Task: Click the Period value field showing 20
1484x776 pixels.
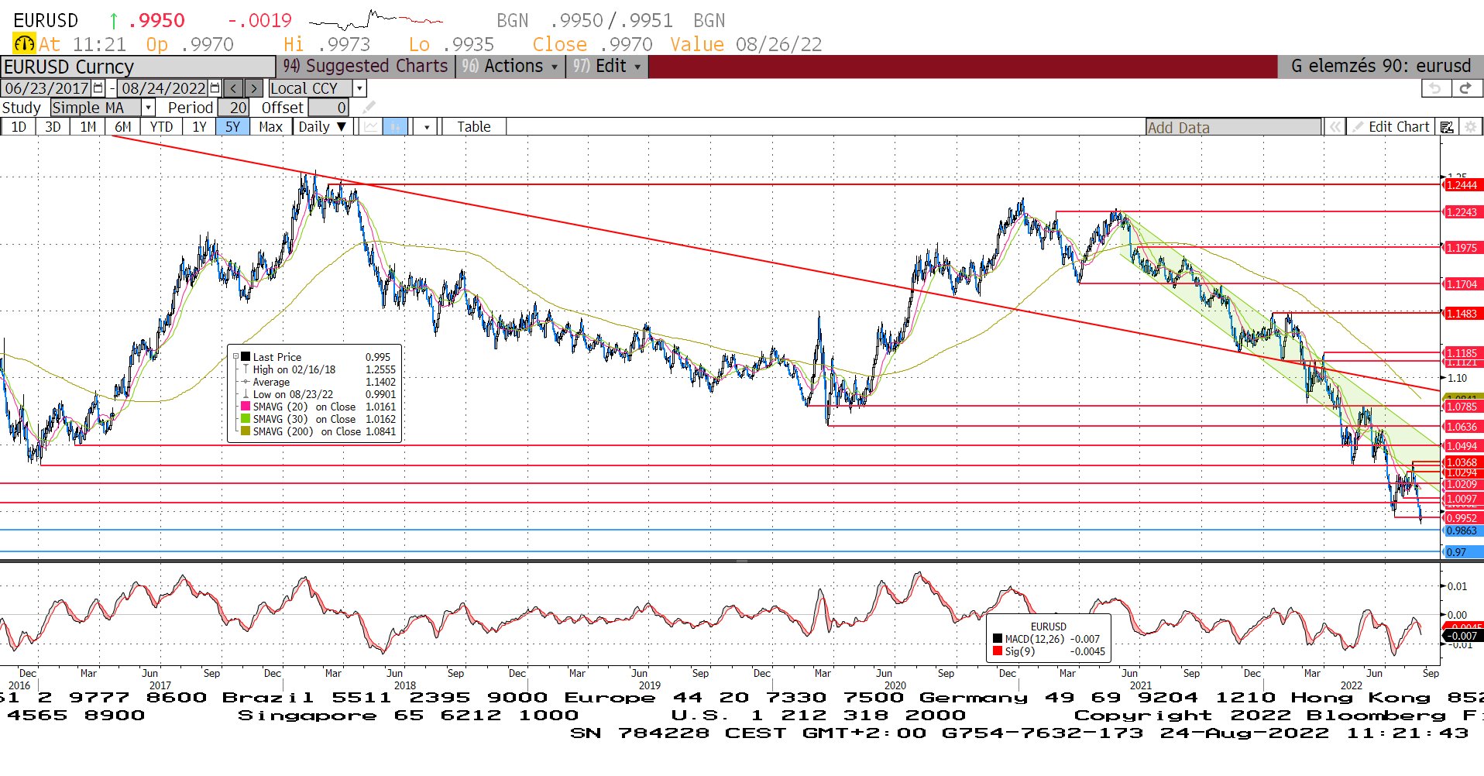Action: (x=233, y=108)
